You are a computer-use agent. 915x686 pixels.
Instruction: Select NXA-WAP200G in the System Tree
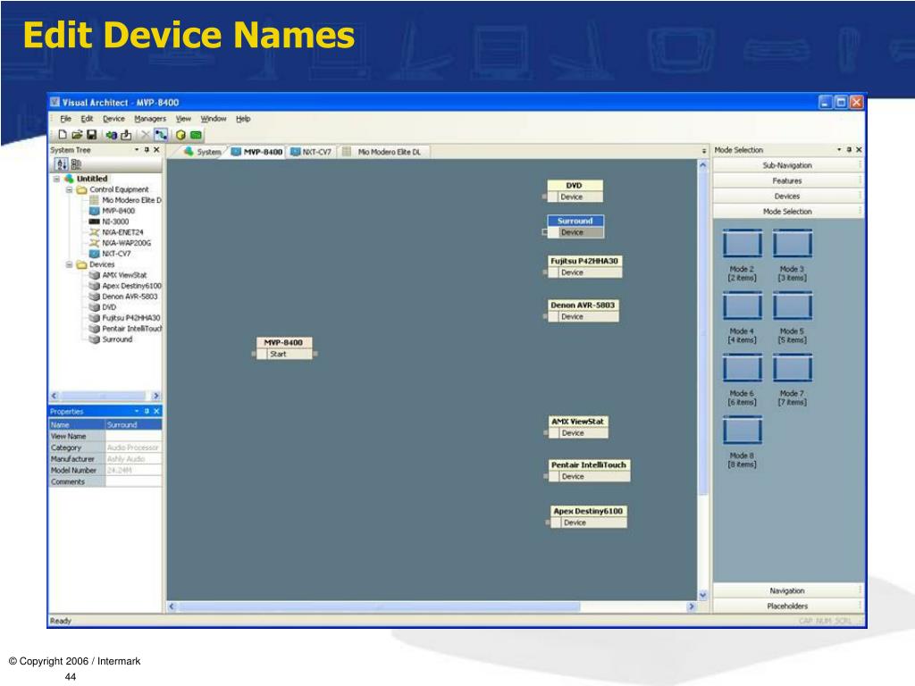coord(120,243)
